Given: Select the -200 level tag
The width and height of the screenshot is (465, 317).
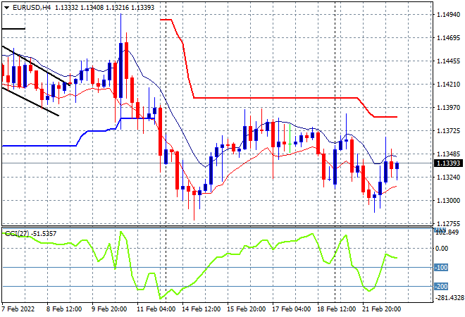Looking at the screenshot, I should [x=441, y=287].
